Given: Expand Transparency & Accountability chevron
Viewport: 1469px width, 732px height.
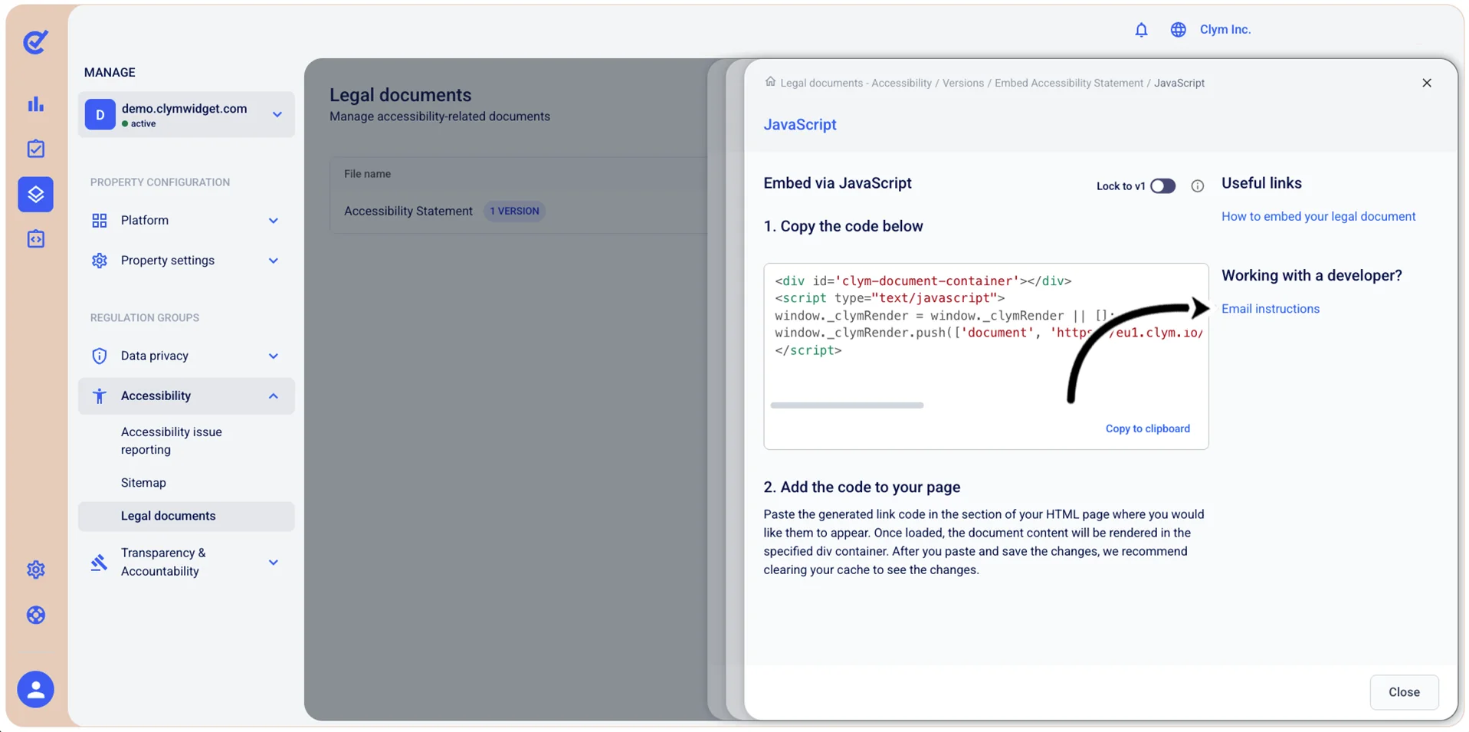Looking at the screenshot, I should tap(274, 563).
